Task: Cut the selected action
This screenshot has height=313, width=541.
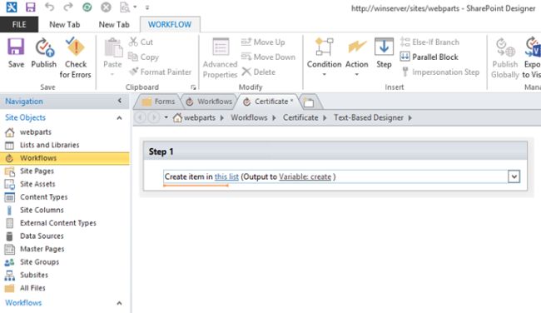Action: [141, 42]
